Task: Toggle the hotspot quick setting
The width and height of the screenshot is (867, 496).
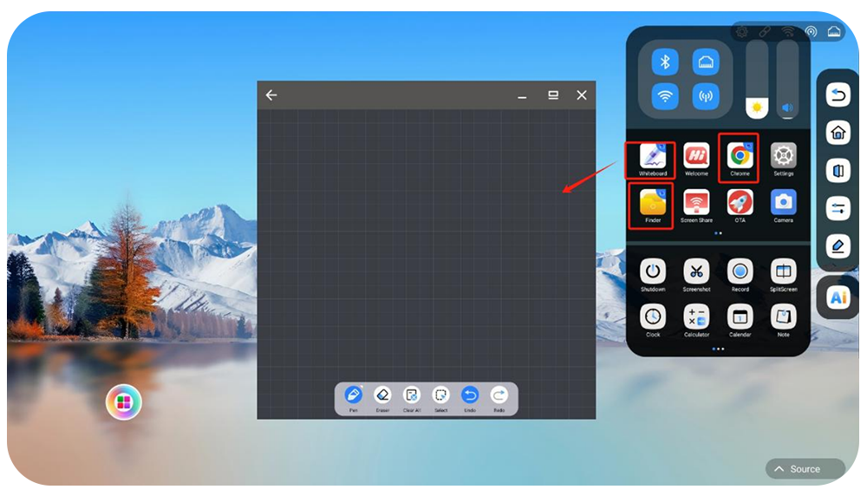Action: coord(706,96)
